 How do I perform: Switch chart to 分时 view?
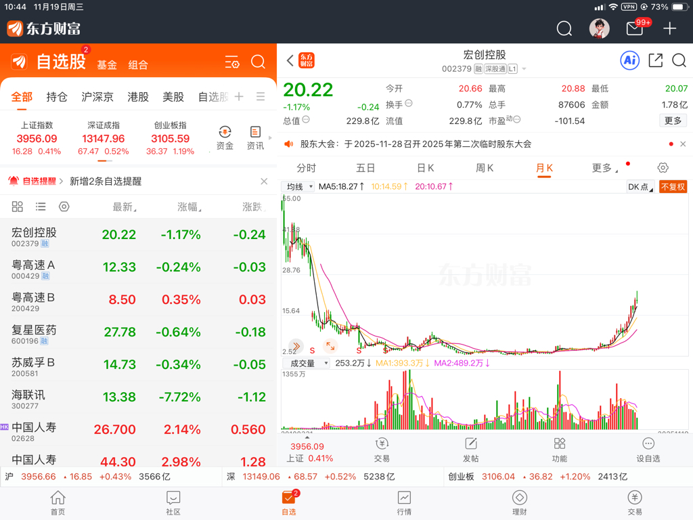(x=307, y=168)
